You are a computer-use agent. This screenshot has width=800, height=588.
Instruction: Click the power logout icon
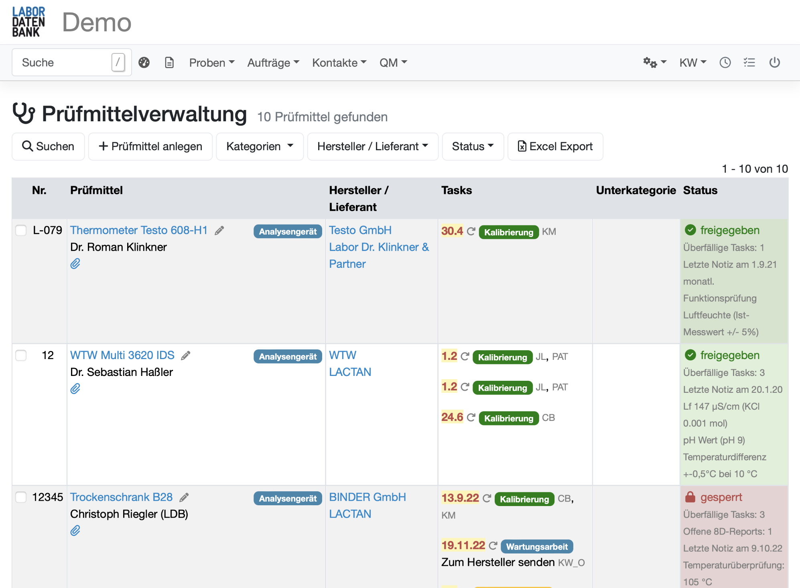coord(774,62)
